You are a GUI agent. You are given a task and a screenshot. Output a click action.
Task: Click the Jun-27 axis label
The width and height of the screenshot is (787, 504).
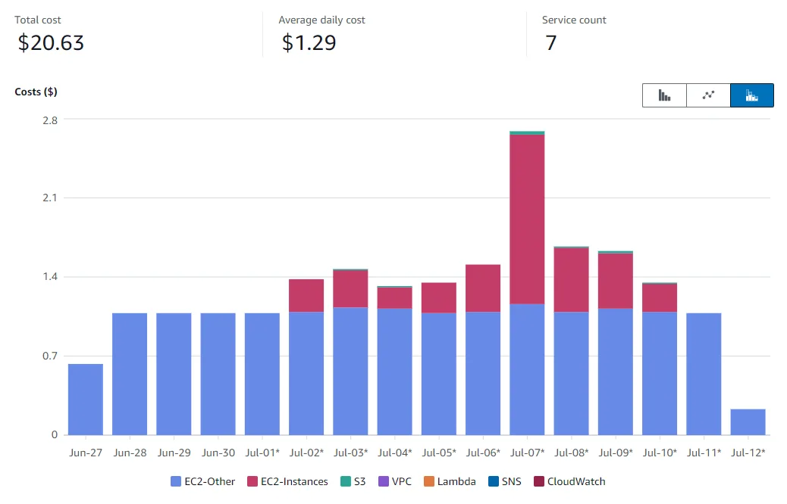coord(86,453)
